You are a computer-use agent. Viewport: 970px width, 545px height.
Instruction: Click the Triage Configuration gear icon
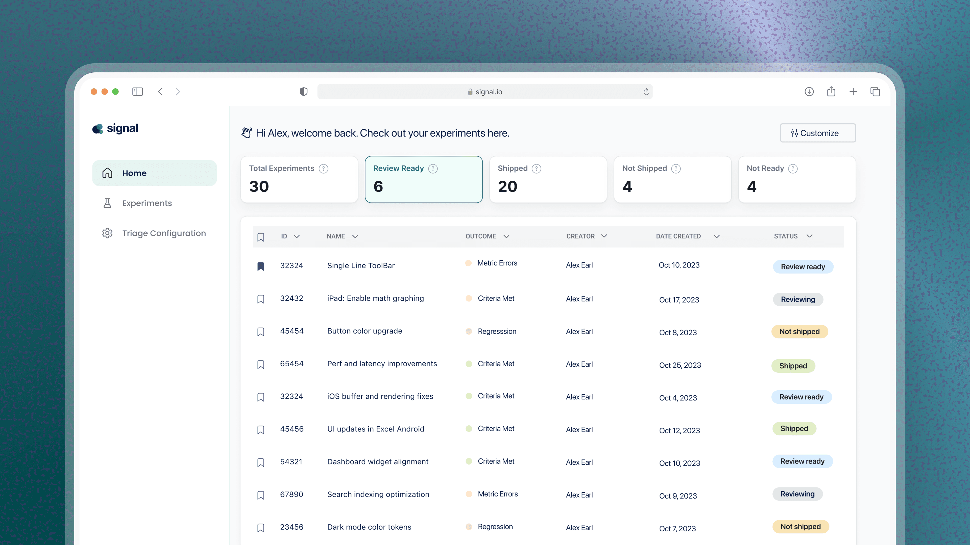click(107, 233)
